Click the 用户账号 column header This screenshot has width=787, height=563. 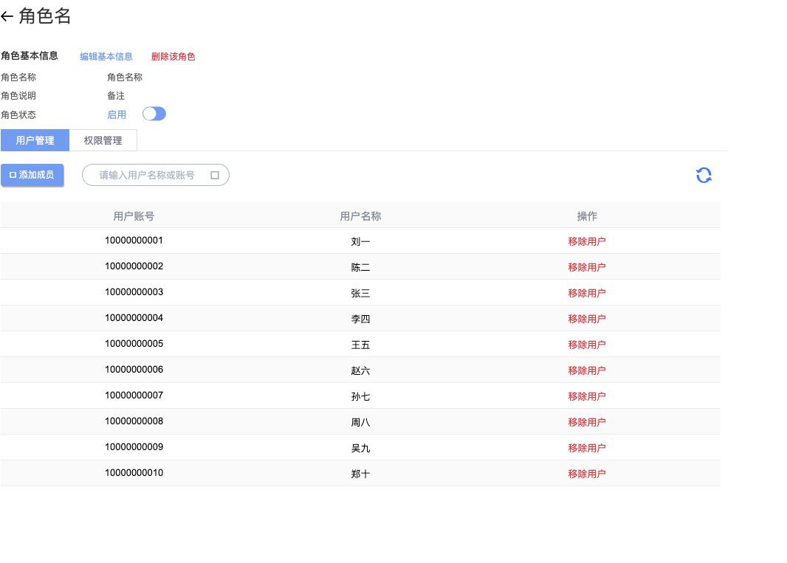[x=134, y=216]
